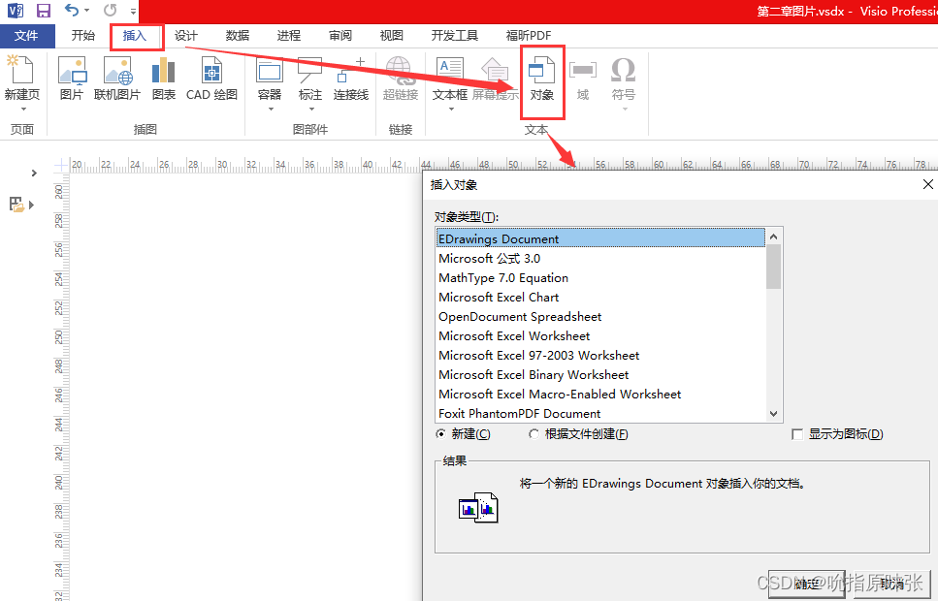Switch to the 插入 ribbon tab
938x601 pixels.
(x=135, y=36)
